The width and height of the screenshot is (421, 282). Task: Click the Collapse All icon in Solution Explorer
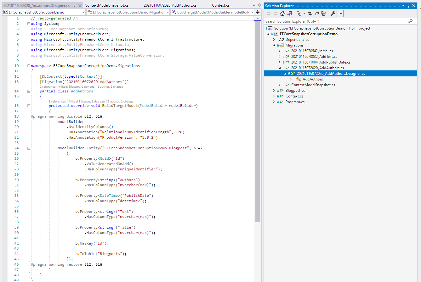pyautogui.click(x=317, y=14)
